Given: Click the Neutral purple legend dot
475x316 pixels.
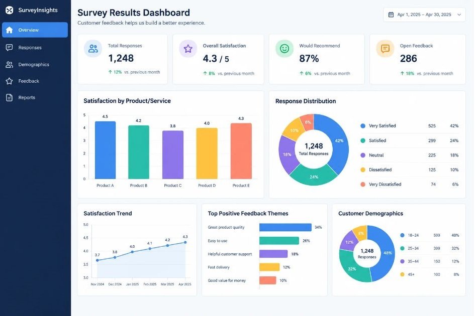Looking at the screenshot, I should pyautogui.click(x=363, y=155).
